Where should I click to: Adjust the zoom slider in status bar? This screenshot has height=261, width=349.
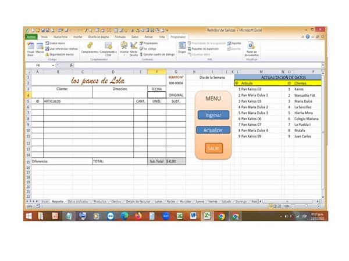point(306,206)
